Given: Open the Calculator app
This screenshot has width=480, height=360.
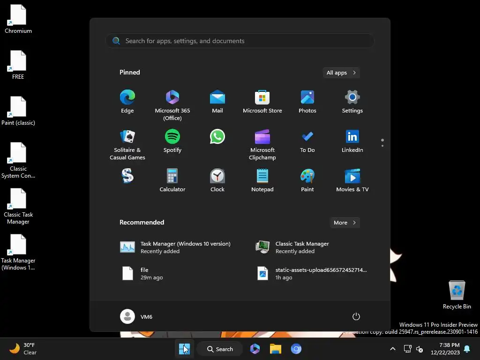Looking at the screenshot, I should pyautogui.click(x=172, y=180).
